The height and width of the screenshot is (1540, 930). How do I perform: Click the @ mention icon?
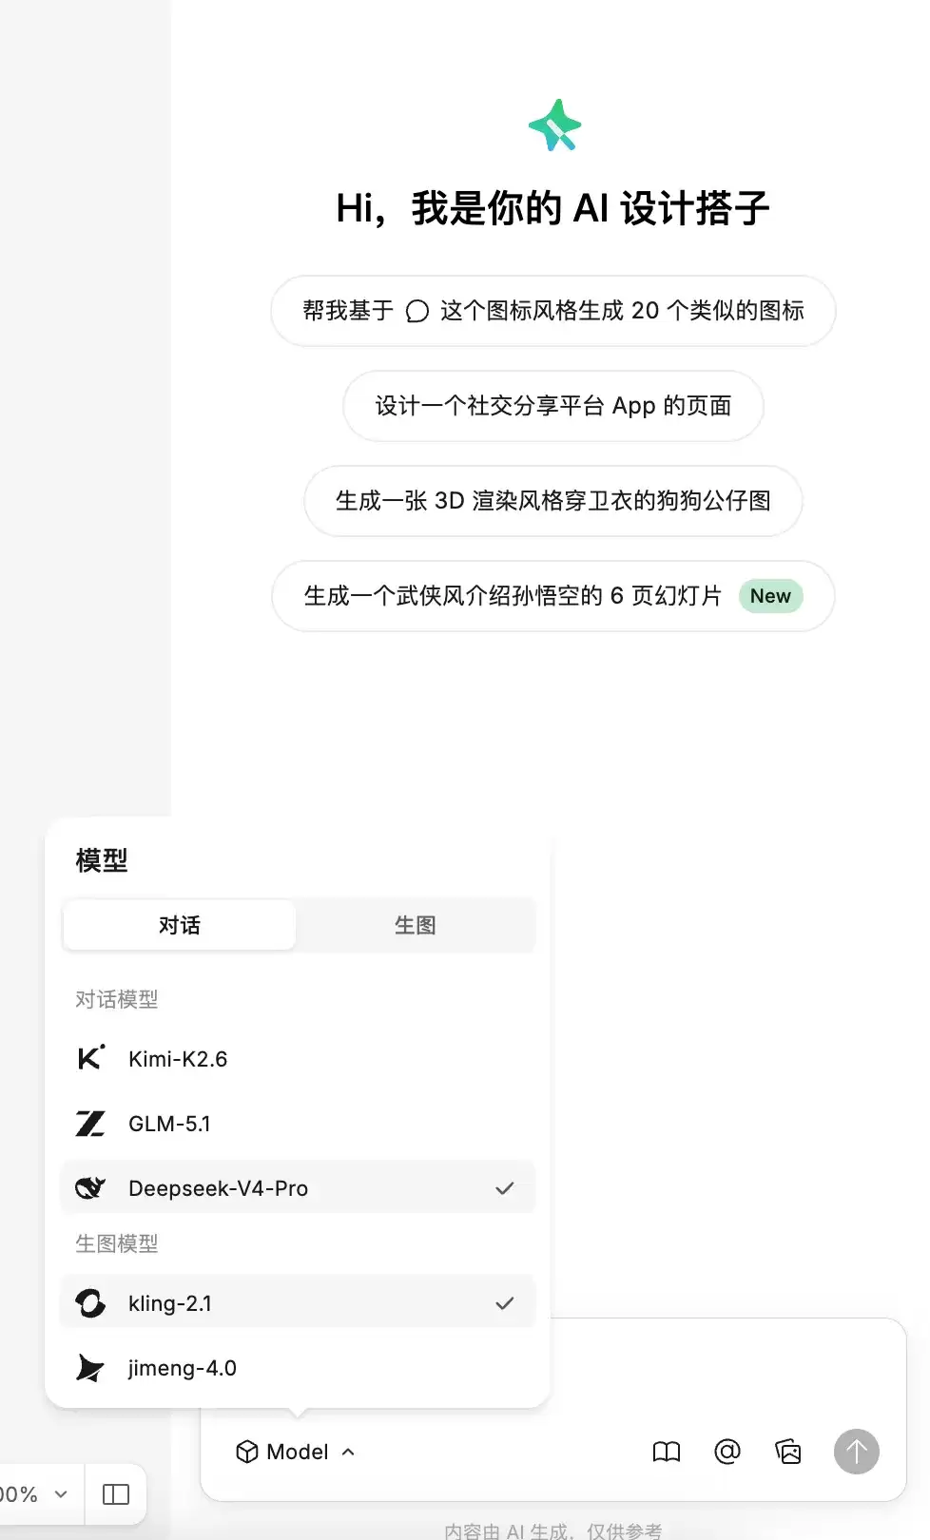(x=727, y=1452)
